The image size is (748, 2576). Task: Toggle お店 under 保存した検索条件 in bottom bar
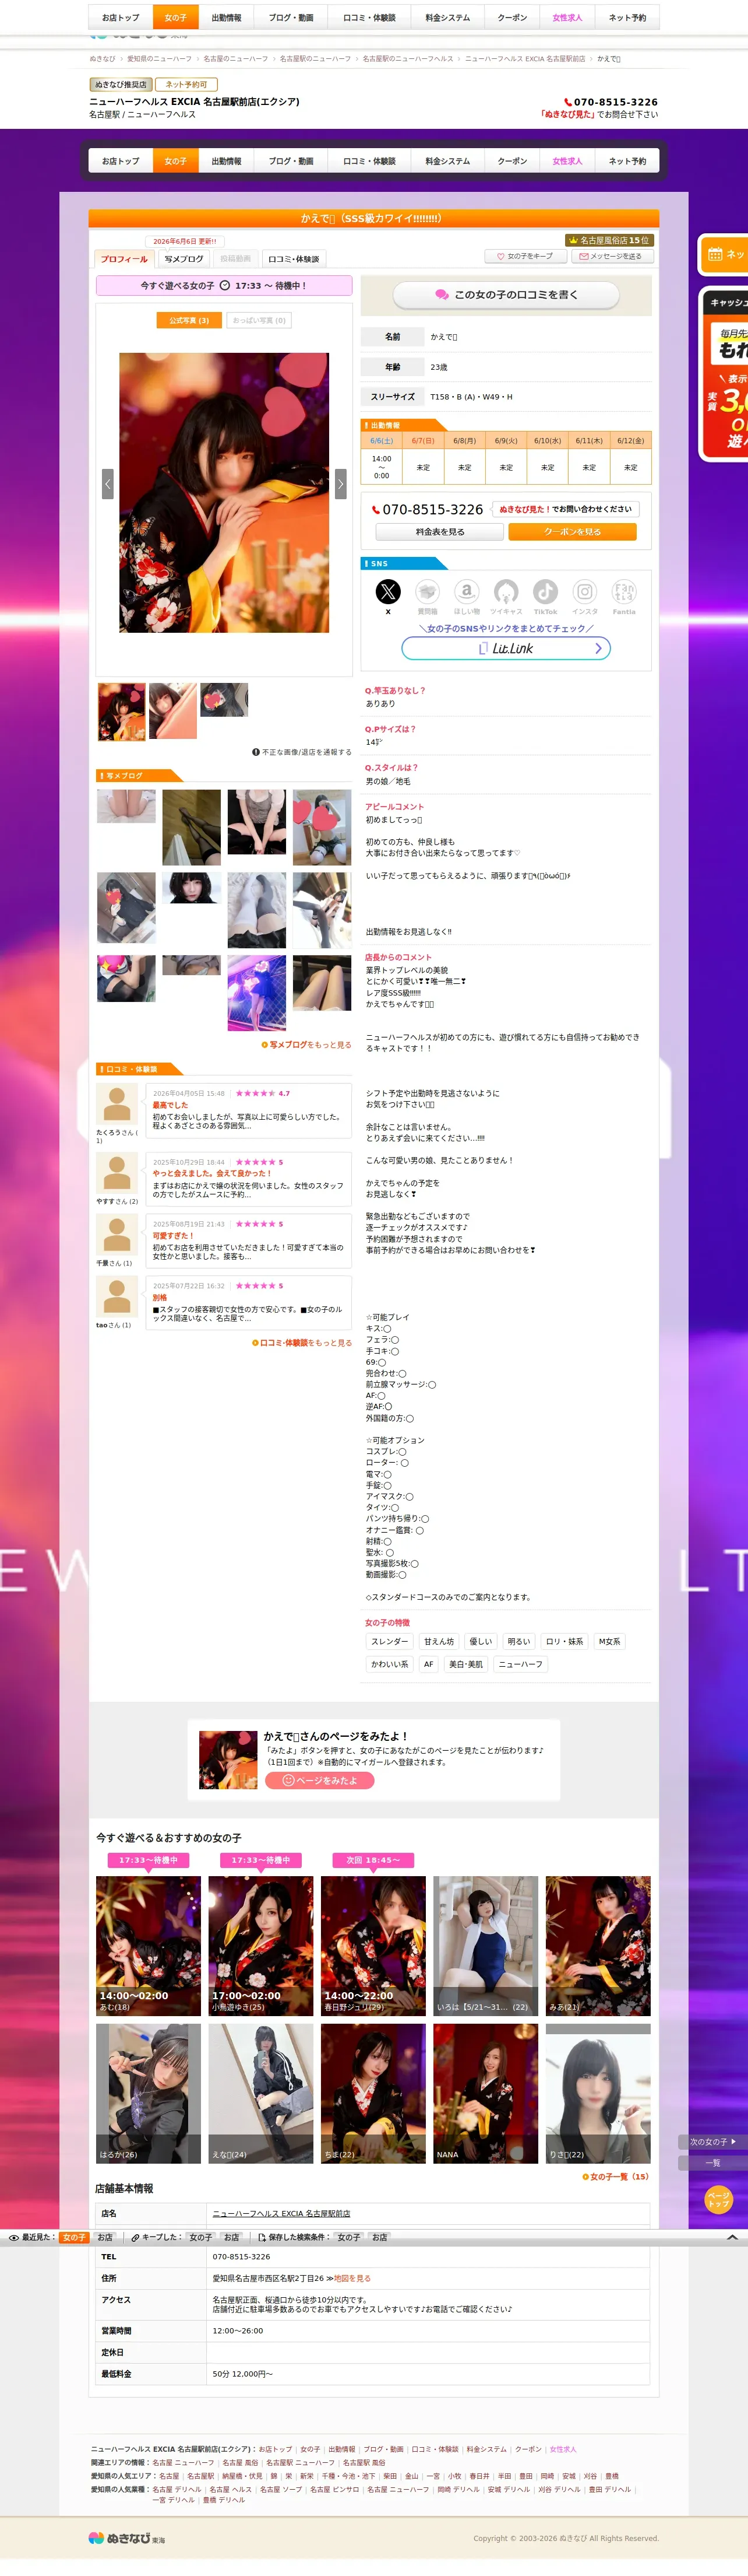pyautogui.click(x=379, y=2238)
